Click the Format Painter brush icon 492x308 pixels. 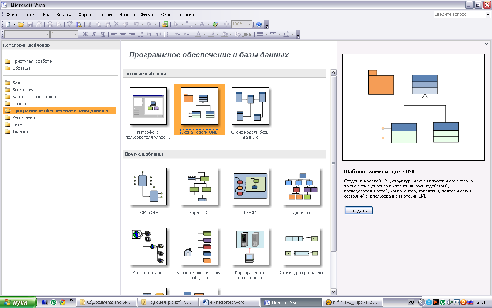point(125,24)
